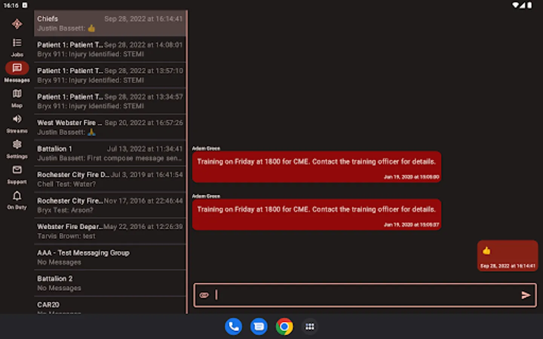This screenshot has height=339, width=543.
Task: Open Rochester City Fire conversation from 2019
Action: (x=110, y=179)
